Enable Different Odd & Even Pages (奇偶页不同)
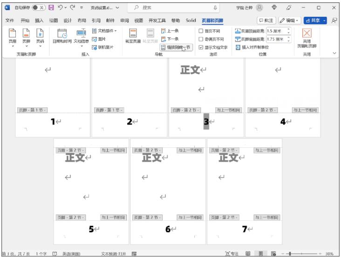This screenshot has height=258, width=341. pos(201,39)
